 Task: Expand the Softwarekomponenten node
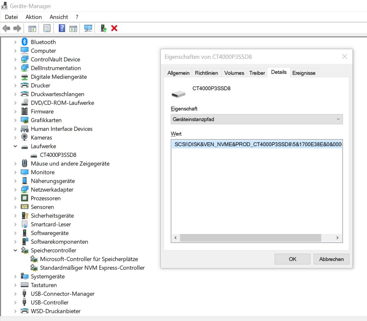(x=15, y=242)
